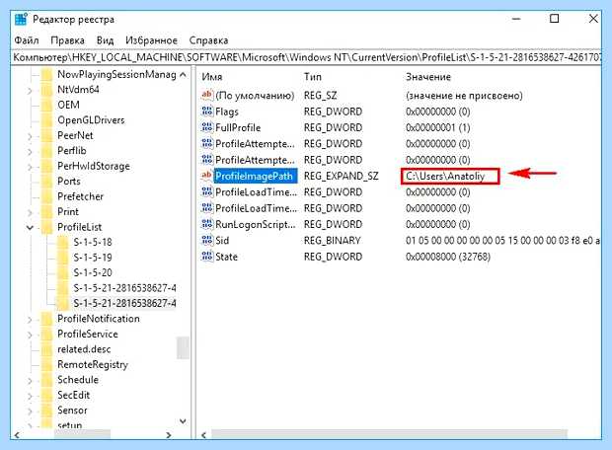Select the RunLogonScript DWORD value icon
The width and height of the screenshot is (612, 450).
(x=207, y=224)
